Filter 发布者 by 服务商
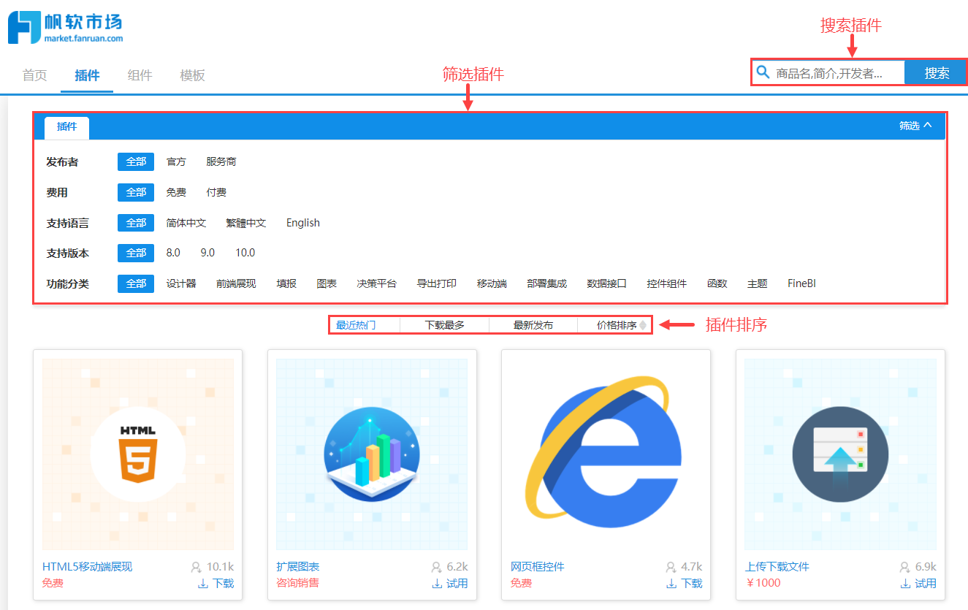Viewport: 968px width, 610px height. point(221,161)
